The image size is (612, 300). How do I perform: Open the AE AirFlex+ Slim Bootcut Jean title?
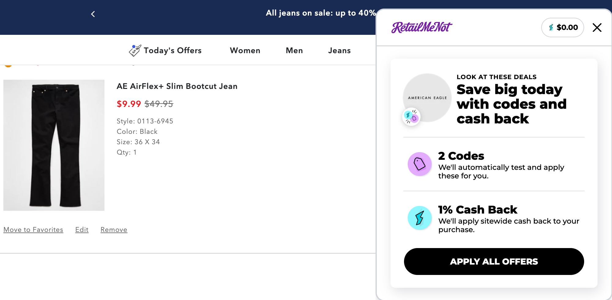(177, 86)
